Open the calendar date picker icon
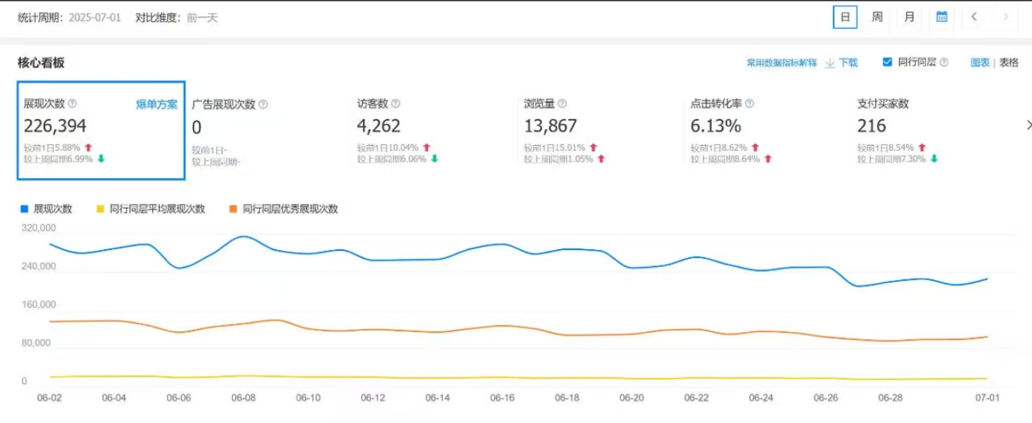The width and height of the screenshot is (1032, 423). (941, 17)
